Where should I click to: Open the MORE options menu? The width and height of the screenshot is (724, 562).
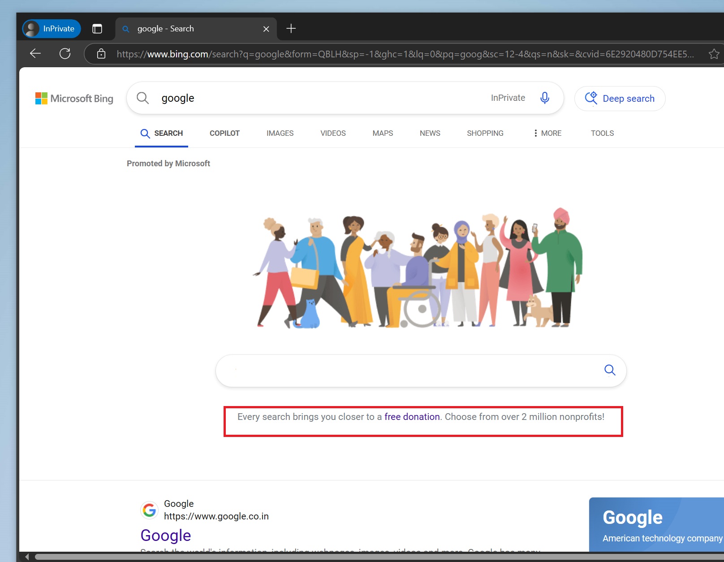click(547, 133)
